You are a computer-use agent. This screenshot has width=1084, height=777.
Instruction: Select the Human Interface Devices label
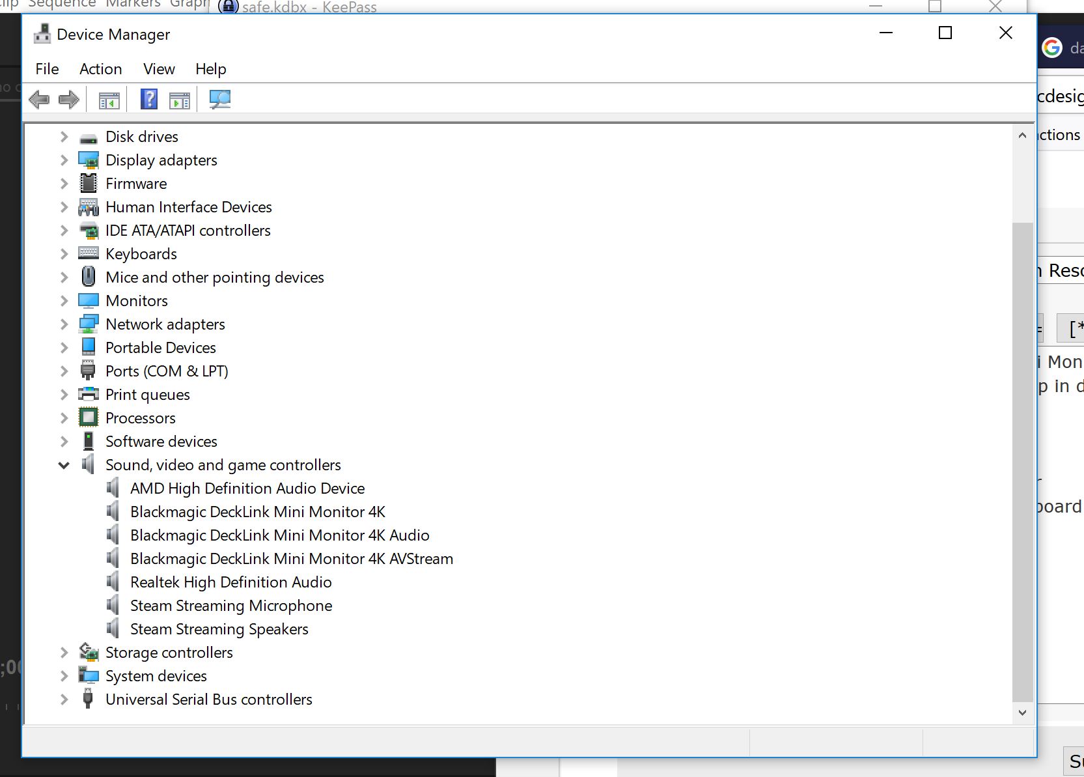pyautogui.click(x=189, y=207)
